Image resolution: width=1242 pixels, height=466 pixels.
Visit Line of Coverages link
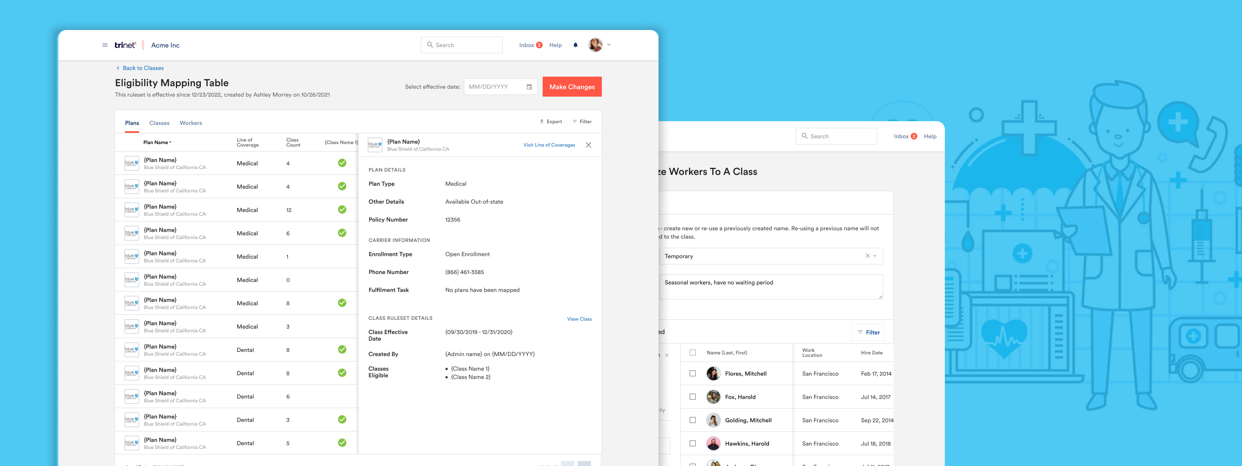point(548,145)
